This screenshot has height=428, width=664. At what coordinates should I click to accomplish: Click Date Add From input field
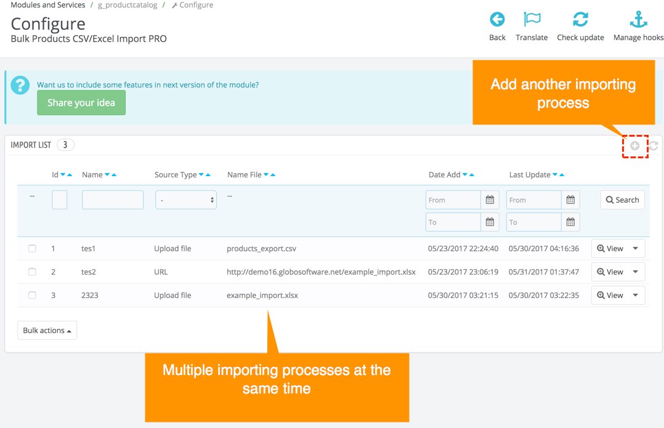tap(453, 200)
